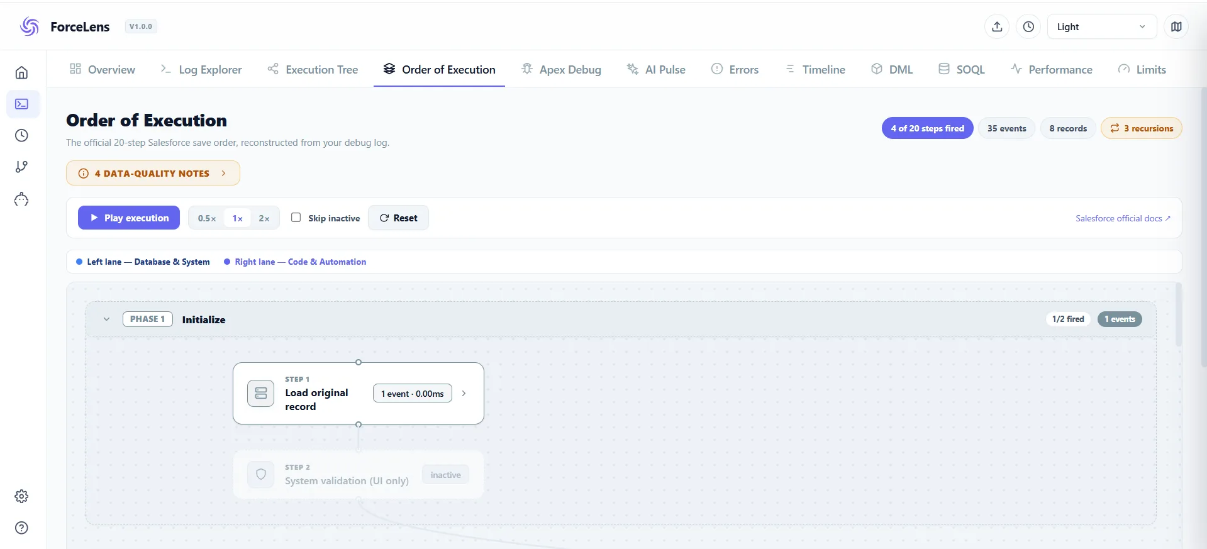Click the Performance pulse icon
The height and width of the screenshot is (549, 1207).
[1016, 69]
